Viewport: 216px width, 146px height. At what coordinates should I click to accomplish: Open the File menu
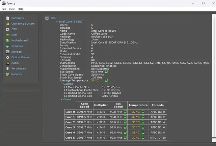[x=4, y=9]
